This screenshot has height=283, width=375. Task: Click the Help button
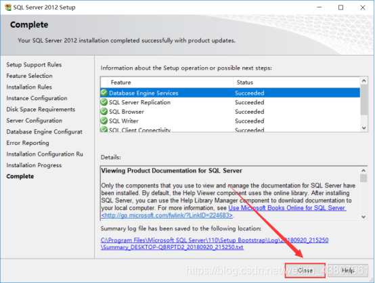point(348,270)
